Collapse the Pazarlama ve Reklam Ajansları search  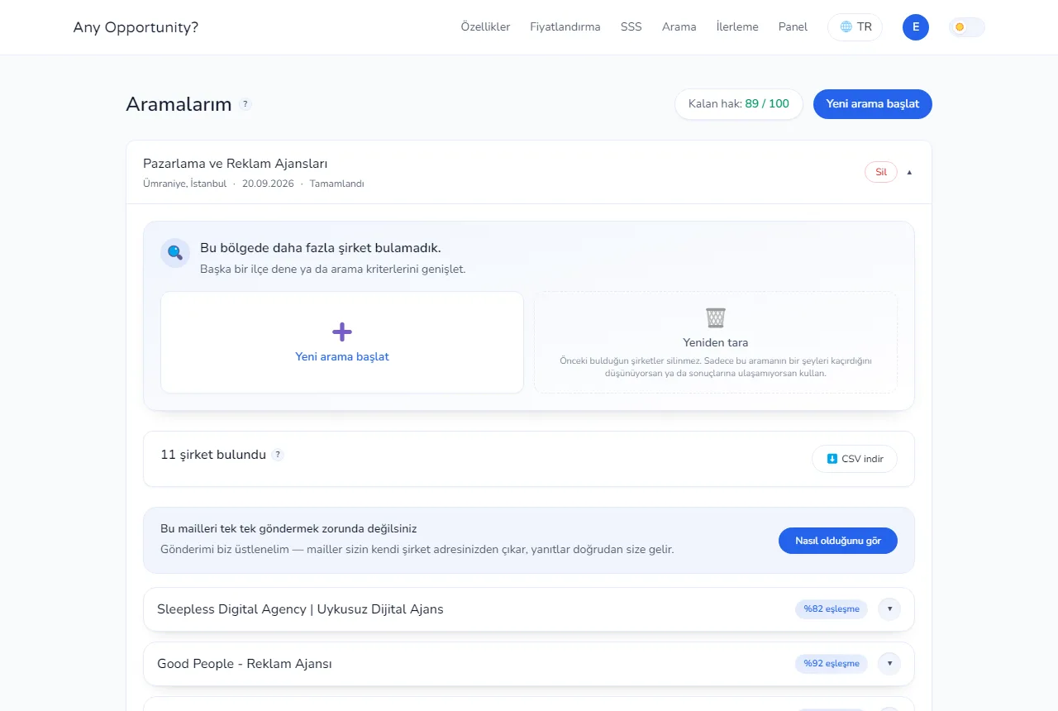click(x=909, y=172)
